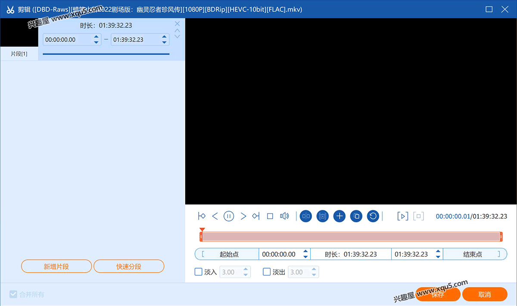Viewport: 517px width, 306px height.
Task: Click the greyed-out bracketed stop icon
Action: [419, 216]
